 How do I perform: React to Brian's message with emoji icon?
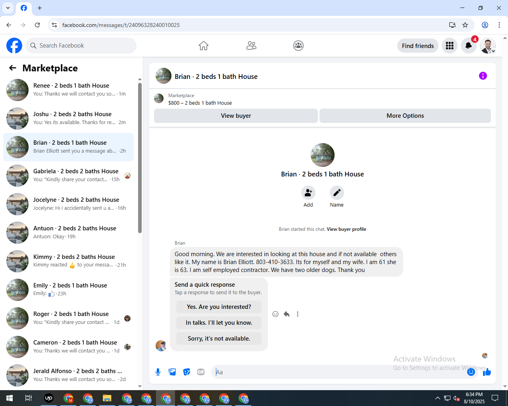(275, 314)
